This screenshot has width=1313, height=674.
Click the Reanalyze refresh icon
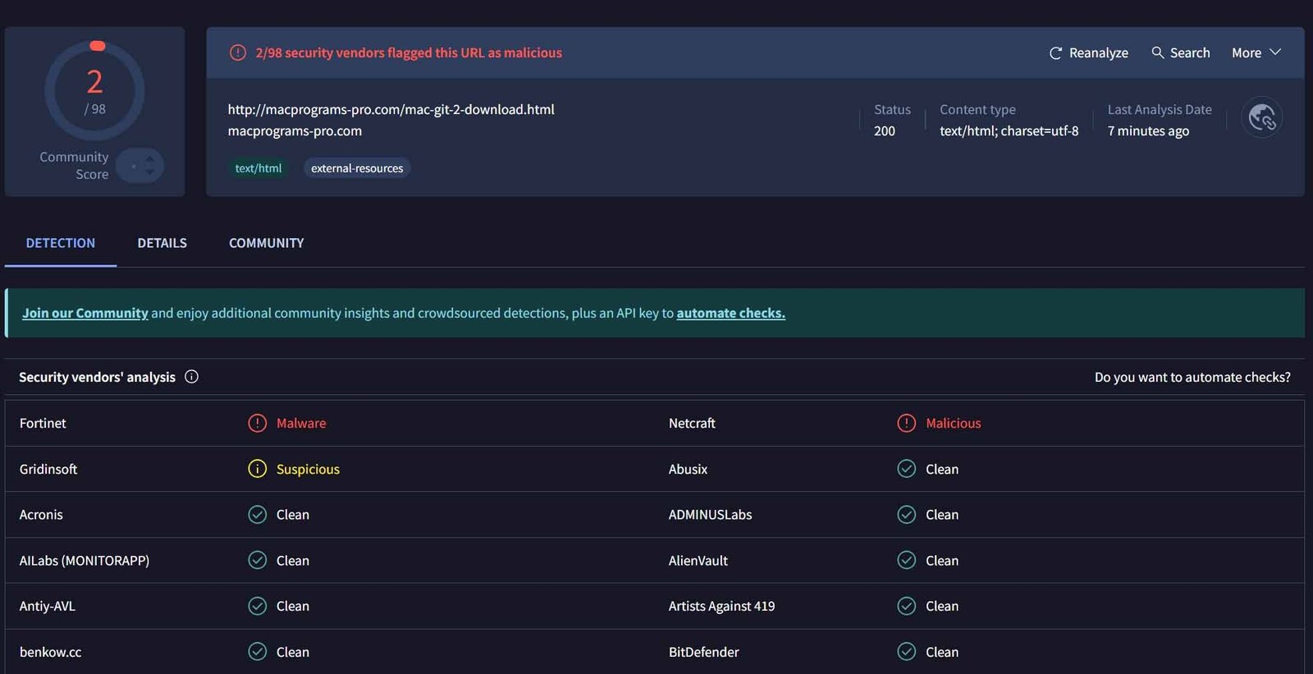(x=1055, y=53)
